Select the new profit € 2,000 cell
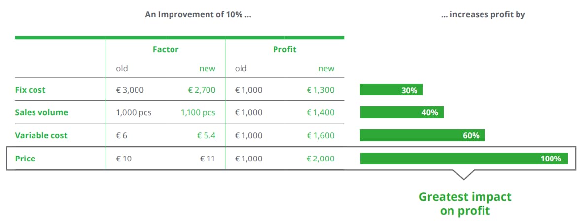The height and width of the screenshot is (222, 587). tap(320, 159)
